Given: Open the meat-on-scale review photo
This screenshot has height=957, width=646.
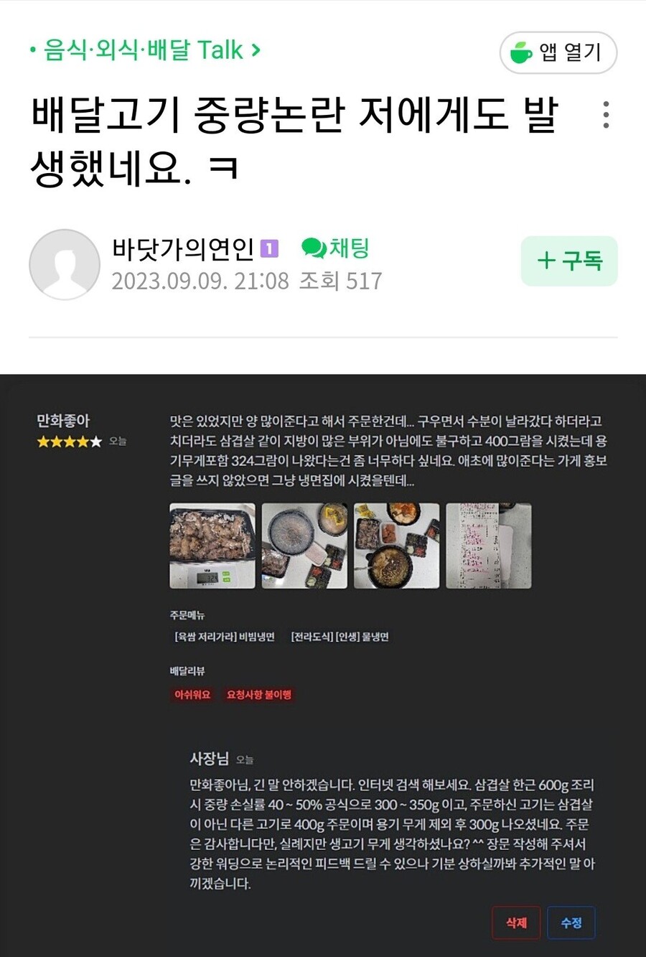Looking at the screenshot, I should pyautogui.click(x=212, y=546).
